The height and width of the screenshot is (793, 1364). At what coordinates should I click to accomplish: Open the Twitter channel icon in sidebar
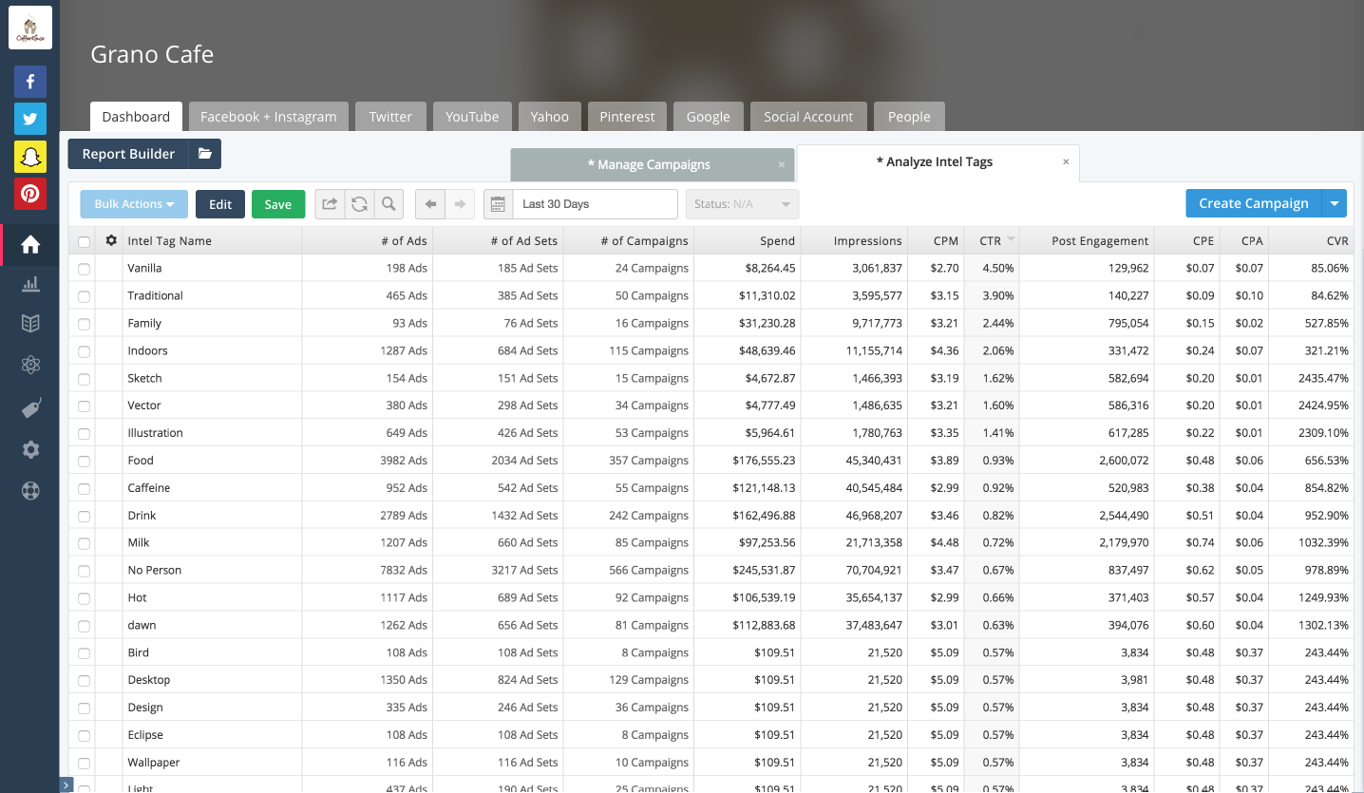(x=29, y=120)
